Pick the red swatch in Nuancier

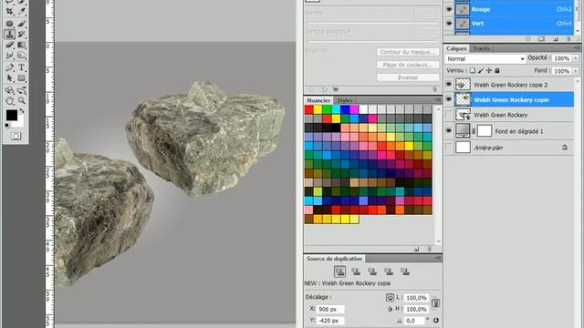click(308, 109)
